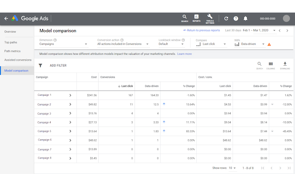The image size is (295, 174).
Task: Expand Campaign 8 row chevron
Action: tap(70, 159)
